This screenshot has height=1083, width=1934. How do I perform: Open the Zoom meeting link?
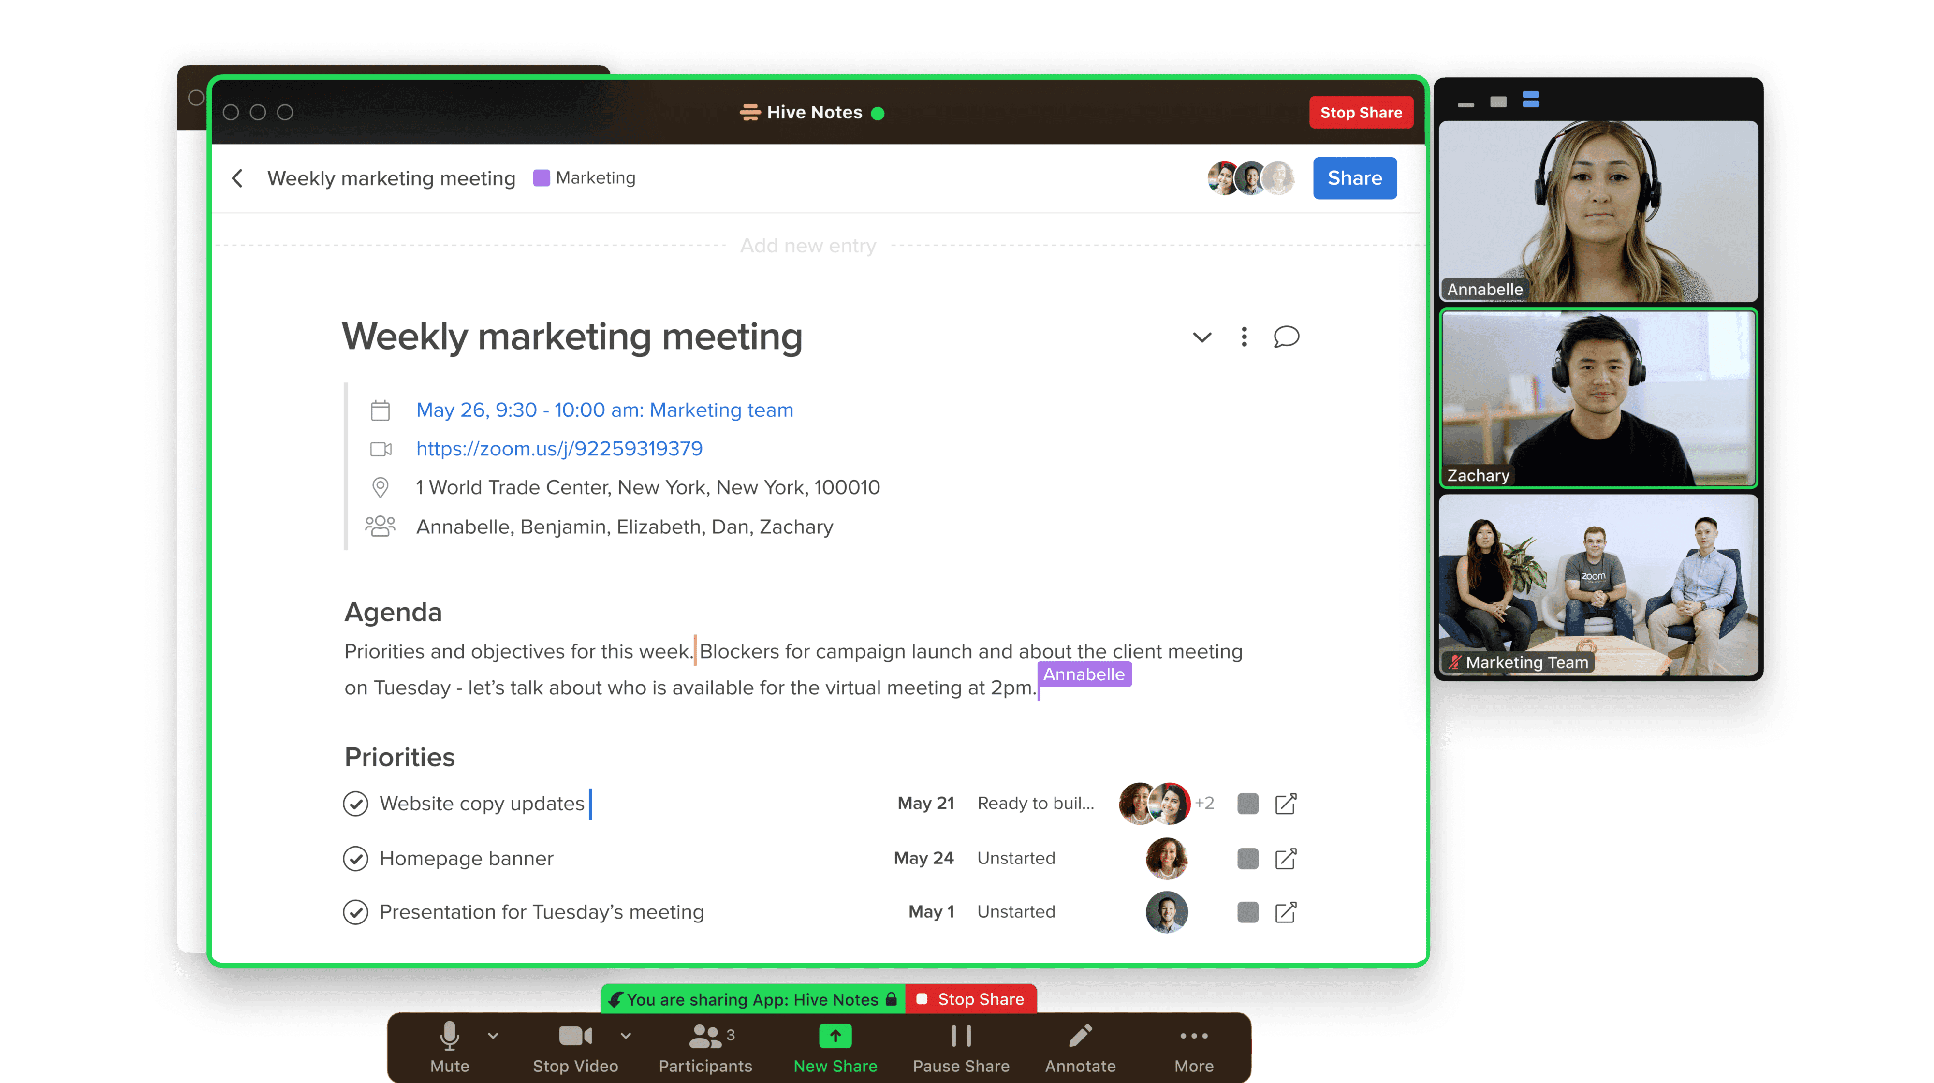coord(558,449)
